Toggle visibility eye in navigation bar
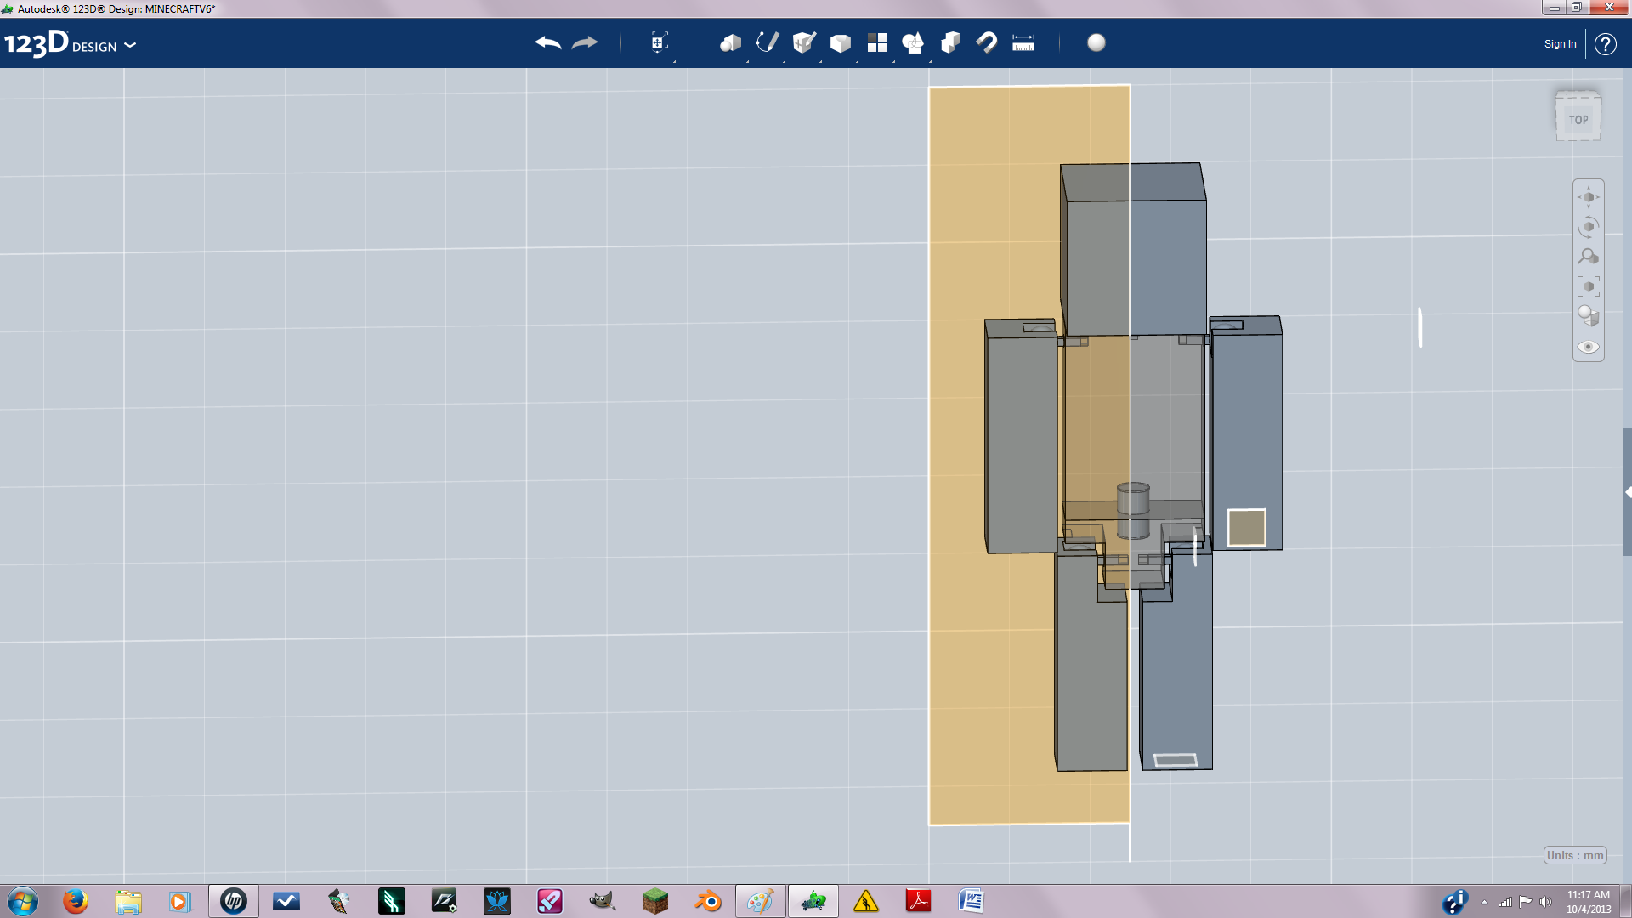This screenshot has height=918, width=1632. tap(1589, 347)
